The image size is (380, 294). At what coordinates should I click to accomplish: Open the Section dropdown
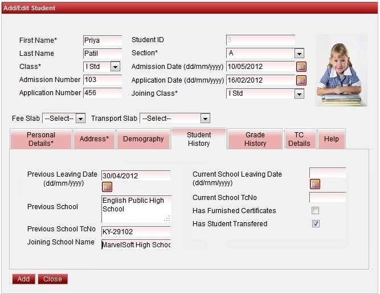click(299, 54)
